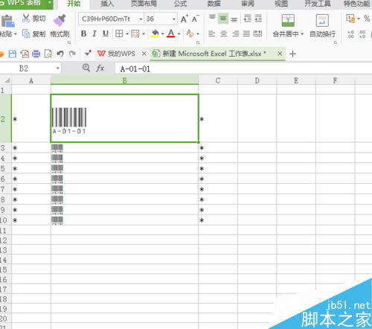The image size is (372, 329).
Task: Open font size dropdown showing 36
Action: click(174, 19)
